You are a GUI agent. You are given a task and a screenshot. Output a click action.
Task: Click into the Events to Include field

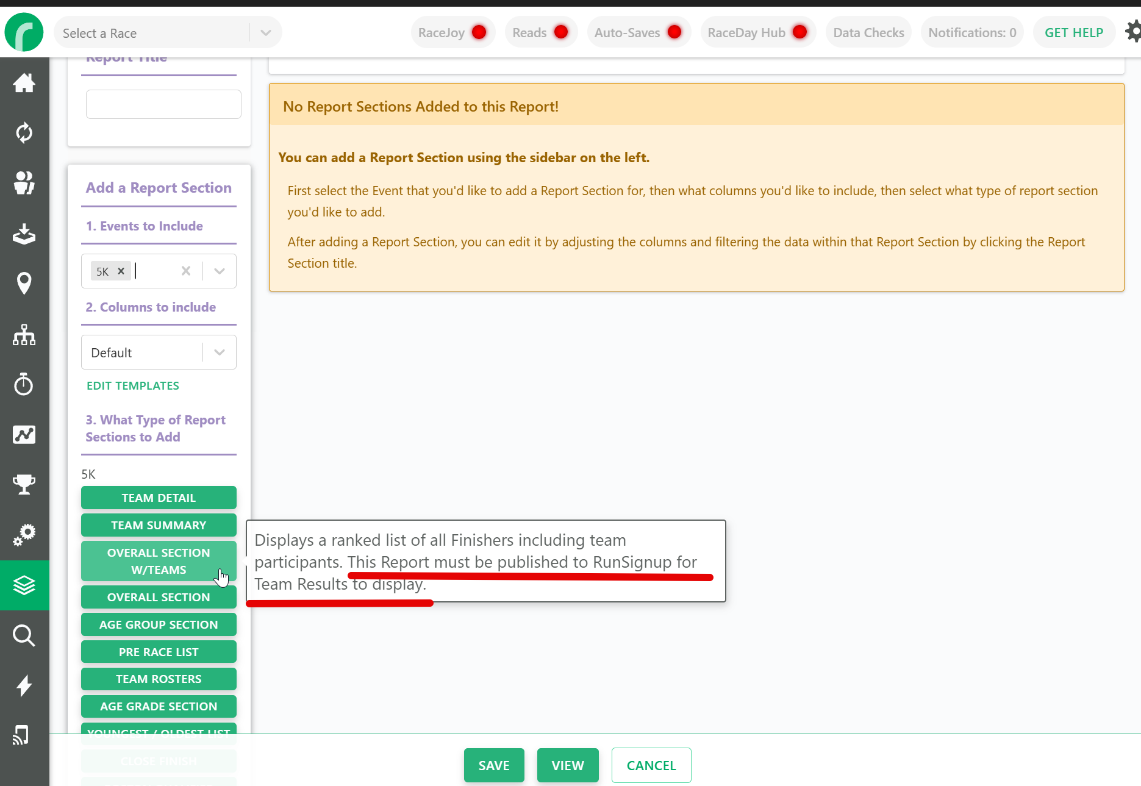pos(159,271)
